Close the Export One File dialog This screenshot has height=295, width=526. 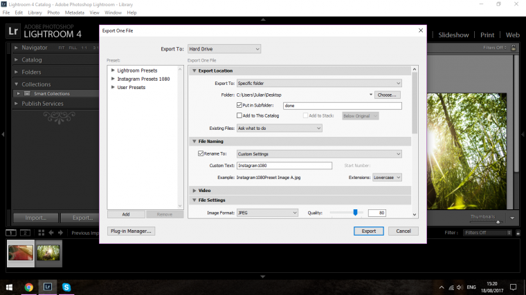coord(421,30)
